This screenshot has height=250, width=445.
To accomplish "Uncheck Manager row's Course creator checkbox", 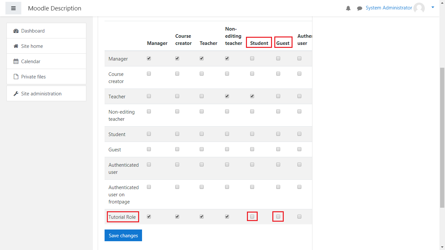I will pos(177,59).
